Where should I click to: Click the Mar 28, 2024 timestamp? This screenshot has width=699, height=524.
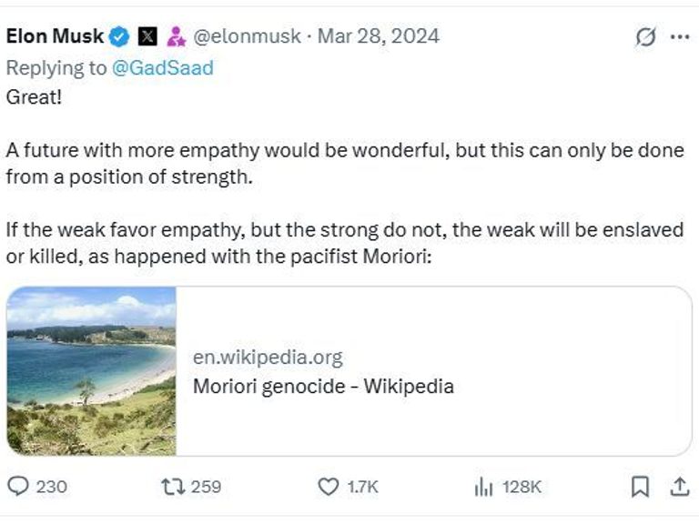tap(378, 36)
